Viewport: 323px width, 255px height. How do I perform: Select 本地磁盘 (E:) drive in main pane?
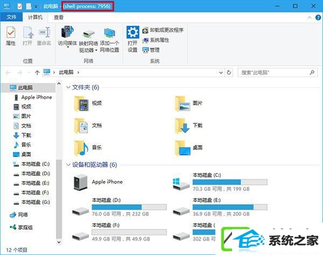click(220, 207)
